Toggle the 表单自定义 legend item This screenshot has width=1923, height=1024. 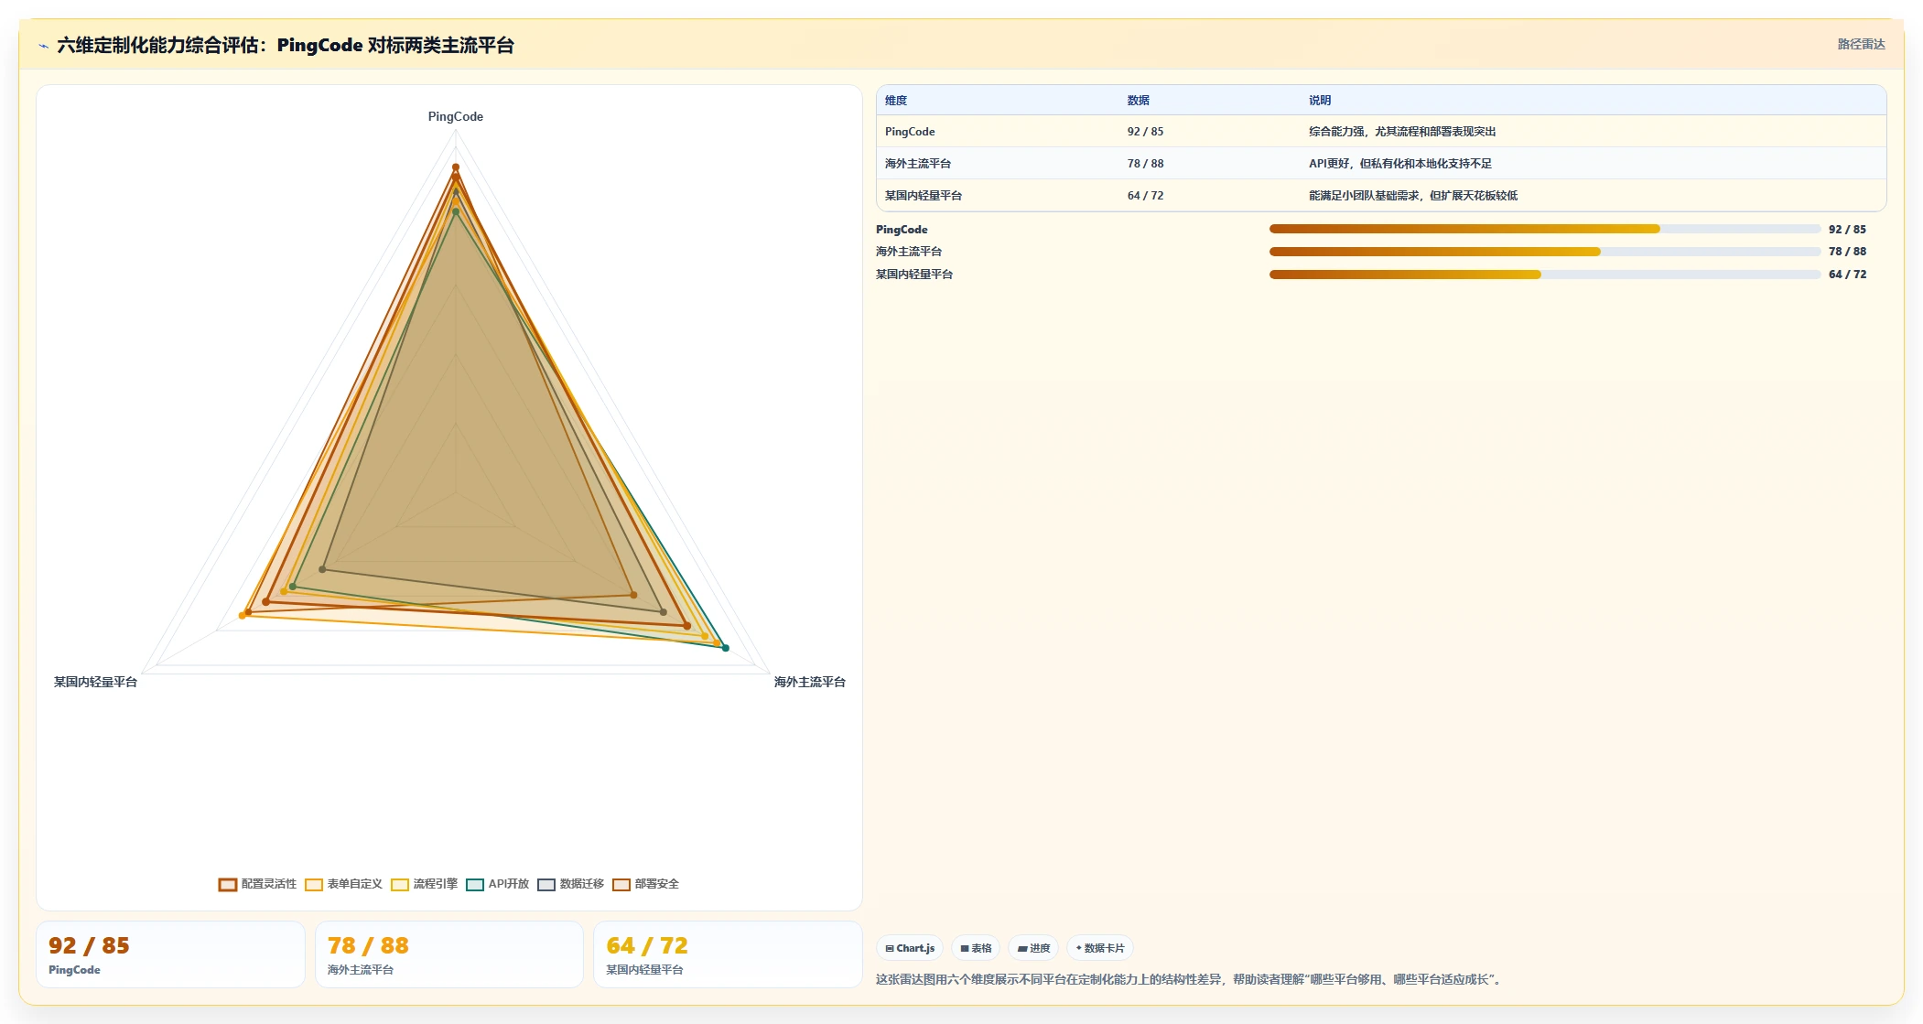click(x=343, y=884)
